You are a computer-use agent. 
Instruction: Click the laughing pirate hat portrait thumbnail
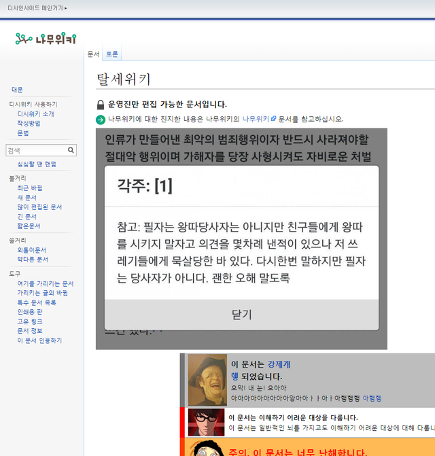click(207, 380)
